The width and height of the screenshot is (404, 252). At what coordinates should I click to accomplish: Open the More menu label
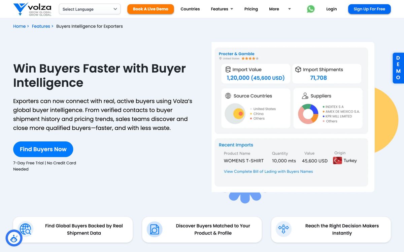tap(274, 9)
